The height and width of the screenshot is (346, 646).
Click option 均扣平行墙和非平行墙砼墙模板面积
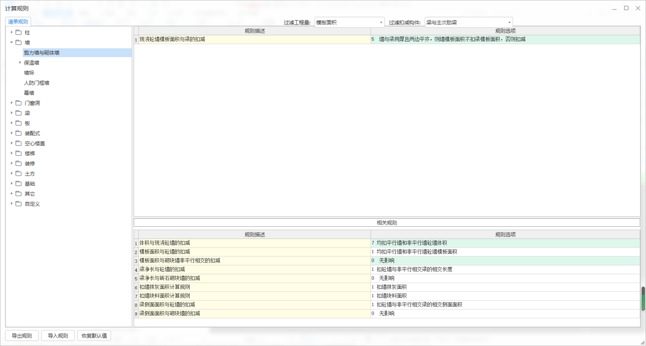pyautogui.click(x=505, y=252)
